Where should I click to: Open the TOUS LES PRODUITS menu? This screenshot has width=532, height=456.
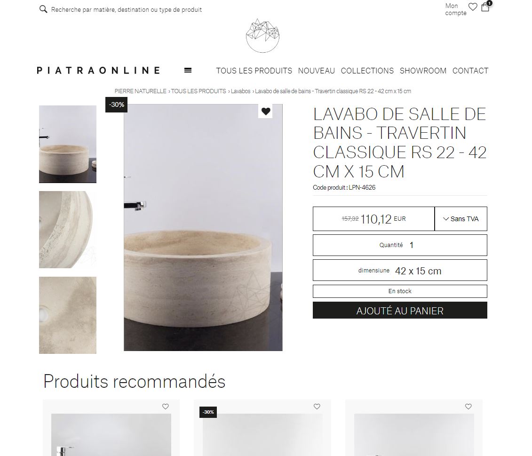(x=254, y=71)
